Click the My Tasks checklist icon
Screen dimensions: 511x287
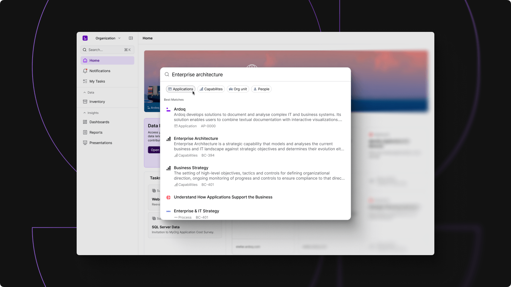85,81
